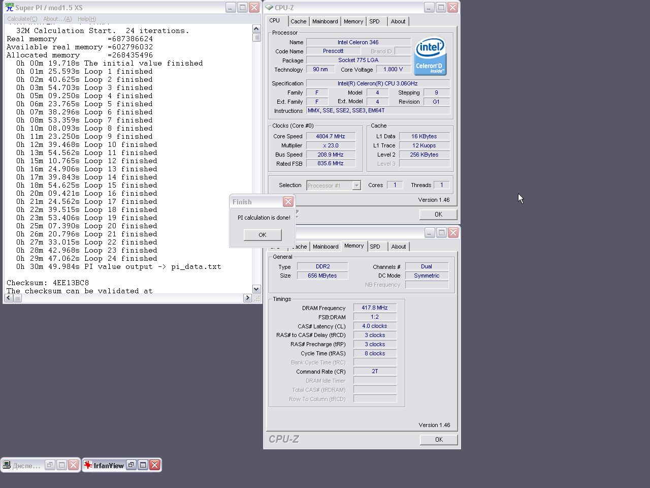Click the Prescott code name field
650x488 pixels.
[x=333, y=51]
